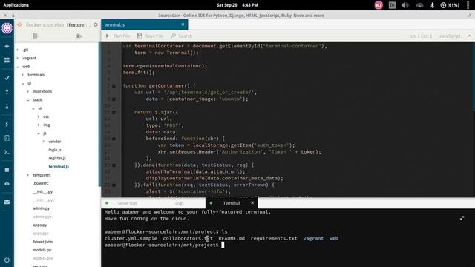Expand the migrations folder
The width and height of the screenshot is (475, 267).
(x=28, y=91)
